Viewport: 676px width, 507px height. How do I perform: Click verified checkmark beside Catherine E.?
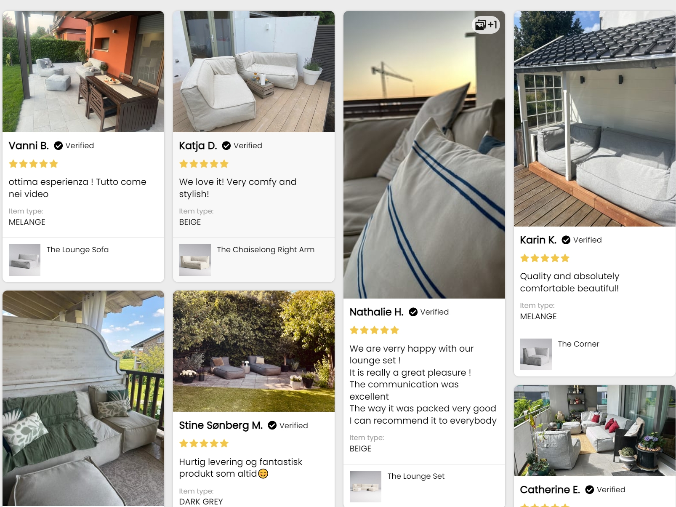[x=590, y=490]
